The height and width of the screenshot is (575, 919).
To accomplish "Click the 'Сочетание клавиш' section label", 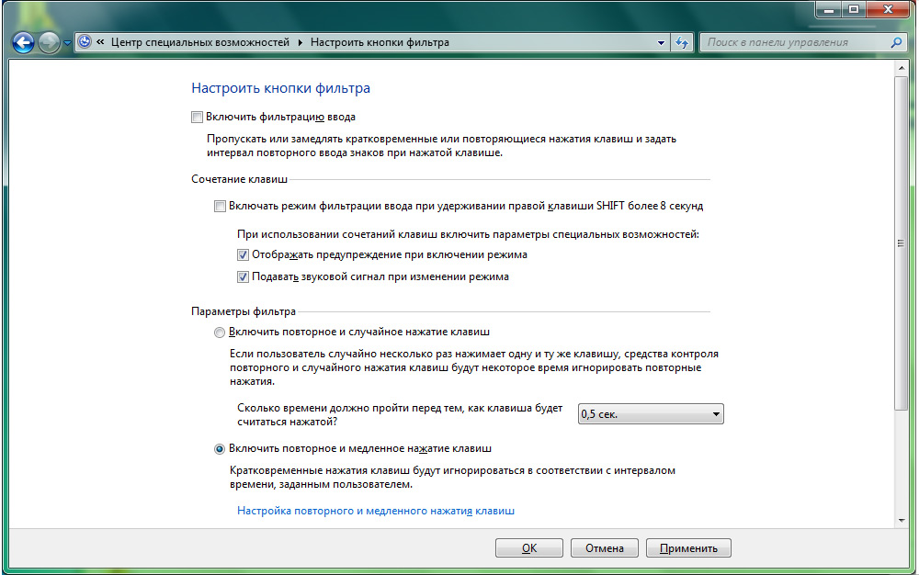I will tap(239, 179).
